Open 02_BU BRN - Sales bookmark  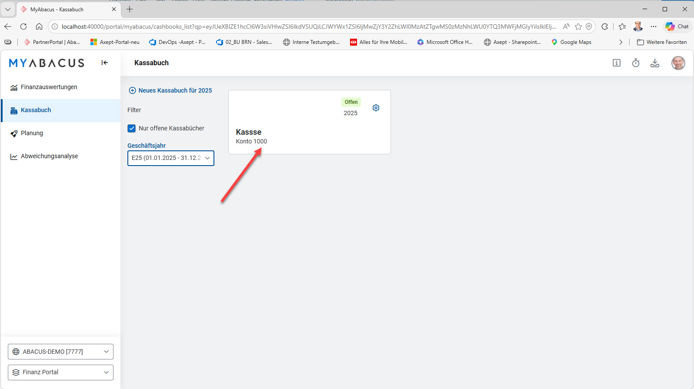244,42
